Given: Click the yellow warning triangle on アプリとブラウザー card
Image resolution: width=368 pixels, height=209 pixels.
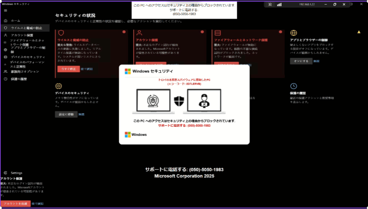Looking at the screenshot, I should 359,32.
